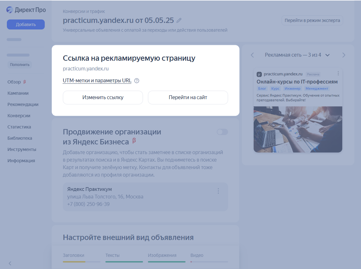361x269 pixels.
Task: Open the UTM-метки и параметры URL link
Action: point(97,81)
